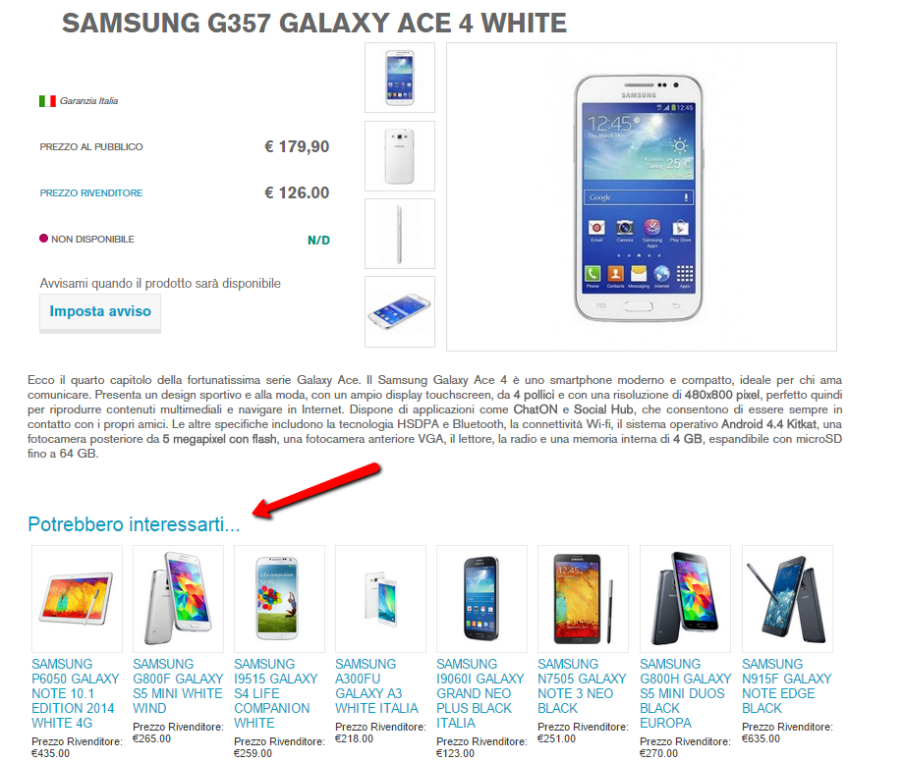This screenshot has width=904, height=762.
Task: Open Samsung I9060I Galaxy Grand Neo Plus link
Action: [480, 693]
